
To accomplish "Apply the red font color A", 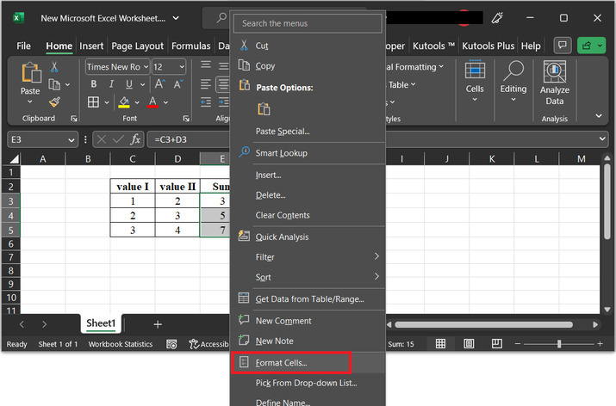I will click(x=152, y=102).
